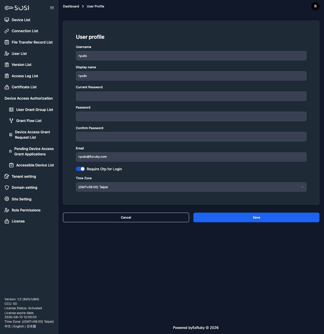Click the Version: 1.0 (9d1c1d84) text
The width and height of the screenshot is (324, 334).
tap(22, 299)
